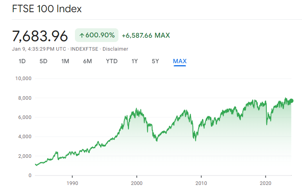The image size is (302, 192).
Task: Choose the 5Y chart range
Action: click(155, 61)
